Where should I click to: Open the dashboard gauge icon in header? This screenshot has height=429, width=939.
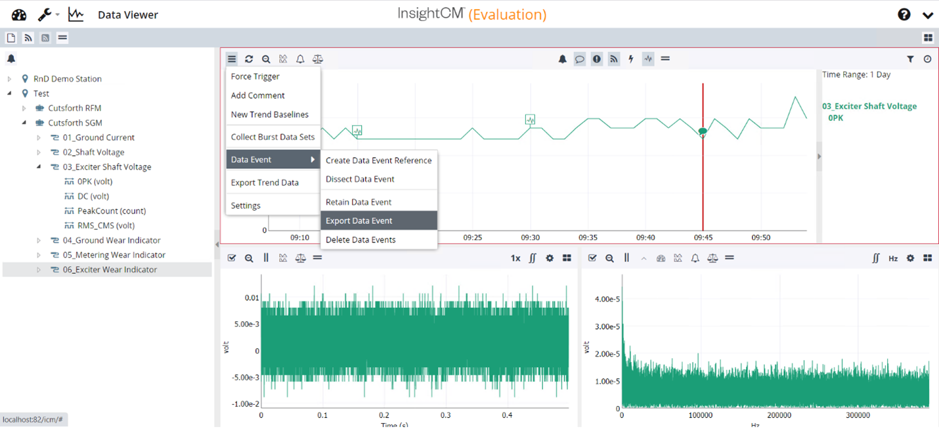[x=19, y=14]
